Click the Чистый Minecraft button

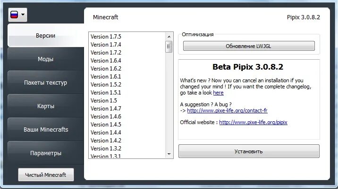[46, 175]
